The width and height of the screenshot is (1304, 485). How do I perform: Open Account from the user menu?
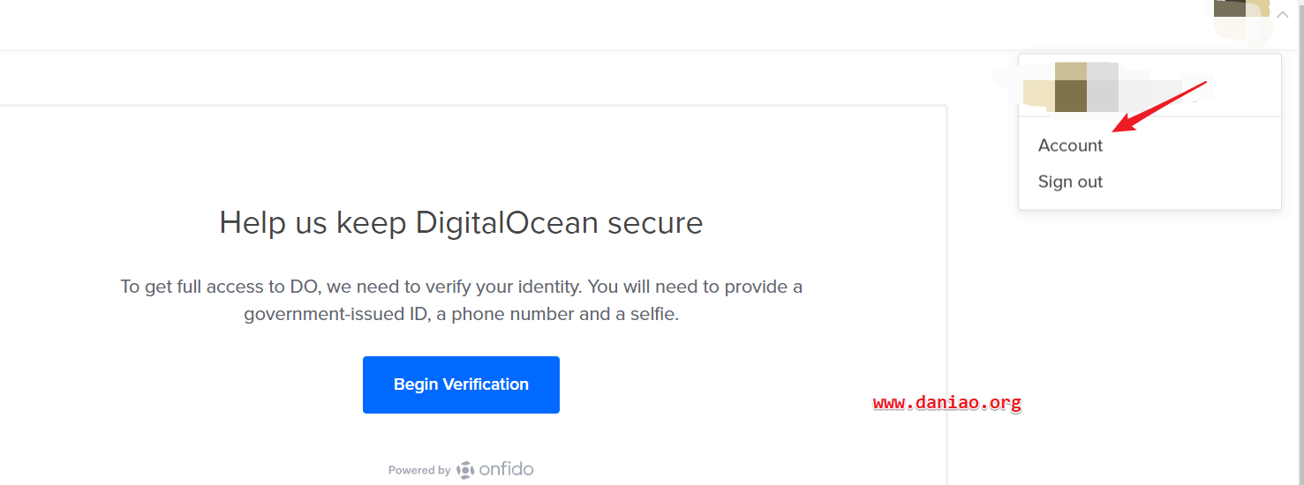pyautogui.click(x=1070, y=145)
